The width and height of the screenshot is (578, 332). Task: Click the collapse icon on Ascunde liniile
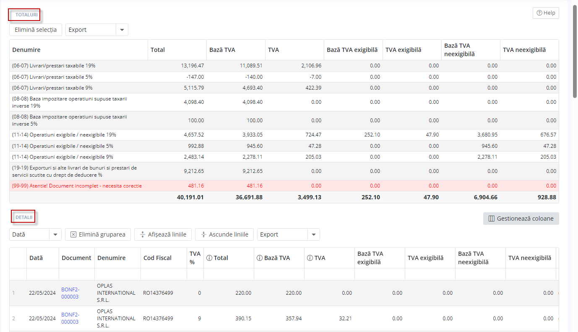(x=203, y=234)
